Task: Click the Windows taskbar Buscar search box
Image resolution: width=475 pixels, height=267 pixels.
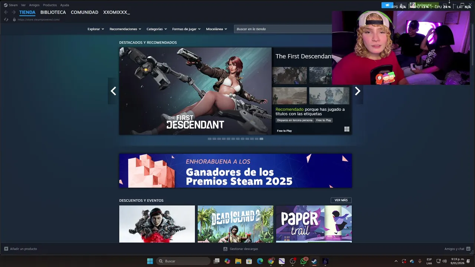Action: [x=183, y=261]
